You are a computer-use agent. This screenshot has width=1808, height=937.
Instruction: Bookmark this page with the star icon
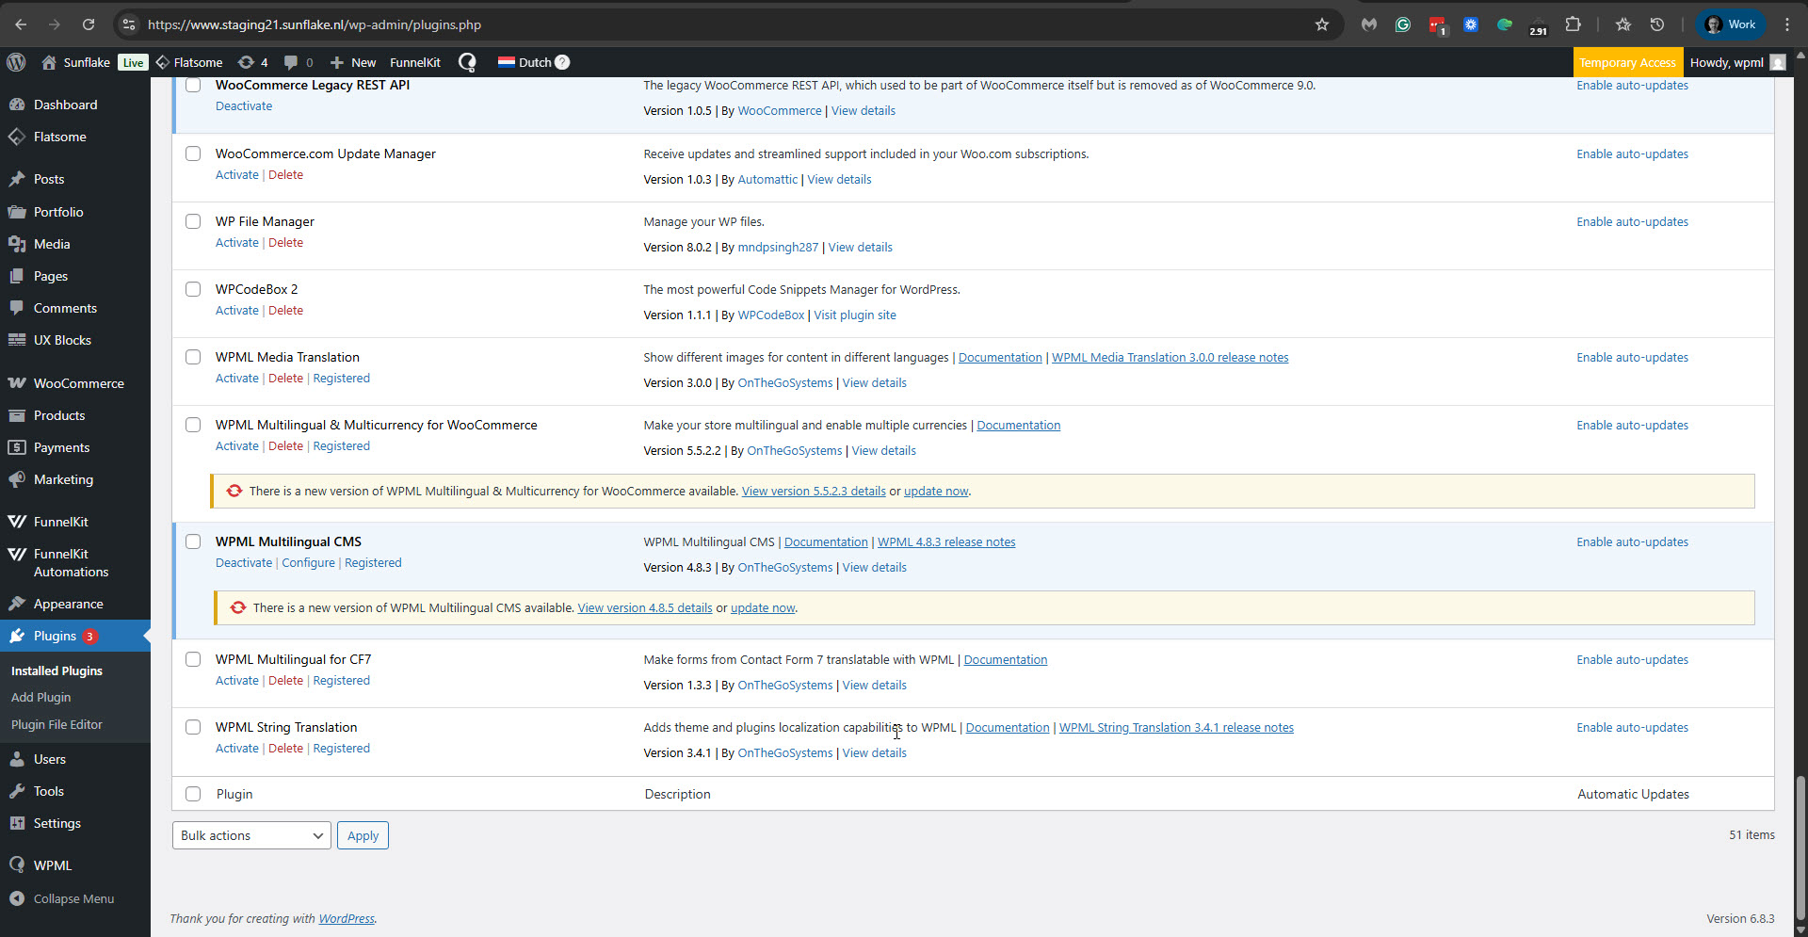coord(1321,24)
